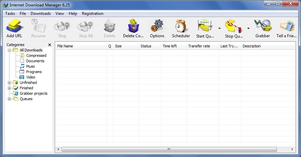This screenshot has height=157, width=301.
Task: Select the Unfinished category
Action: (x=29, y=83)
